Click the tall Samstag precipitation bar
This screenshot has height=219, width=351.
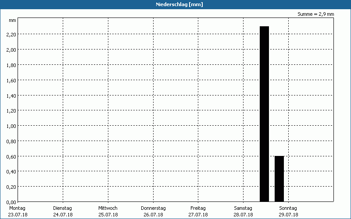(265, 114)
